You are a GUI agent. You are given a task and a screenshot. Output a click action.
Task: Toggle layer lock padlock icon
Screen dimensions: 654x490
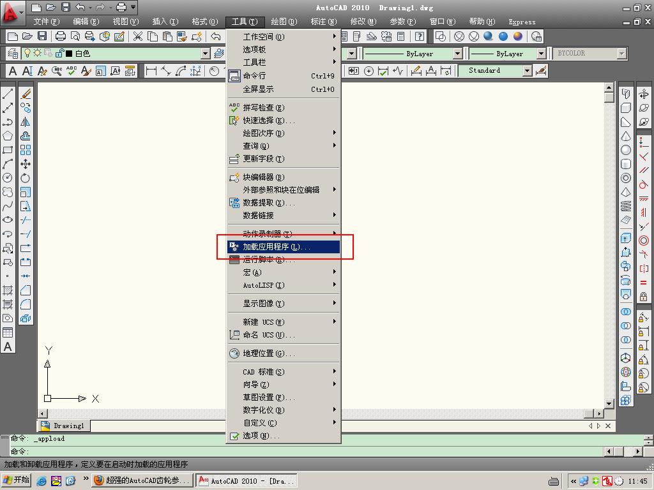(x=59, y=53)
